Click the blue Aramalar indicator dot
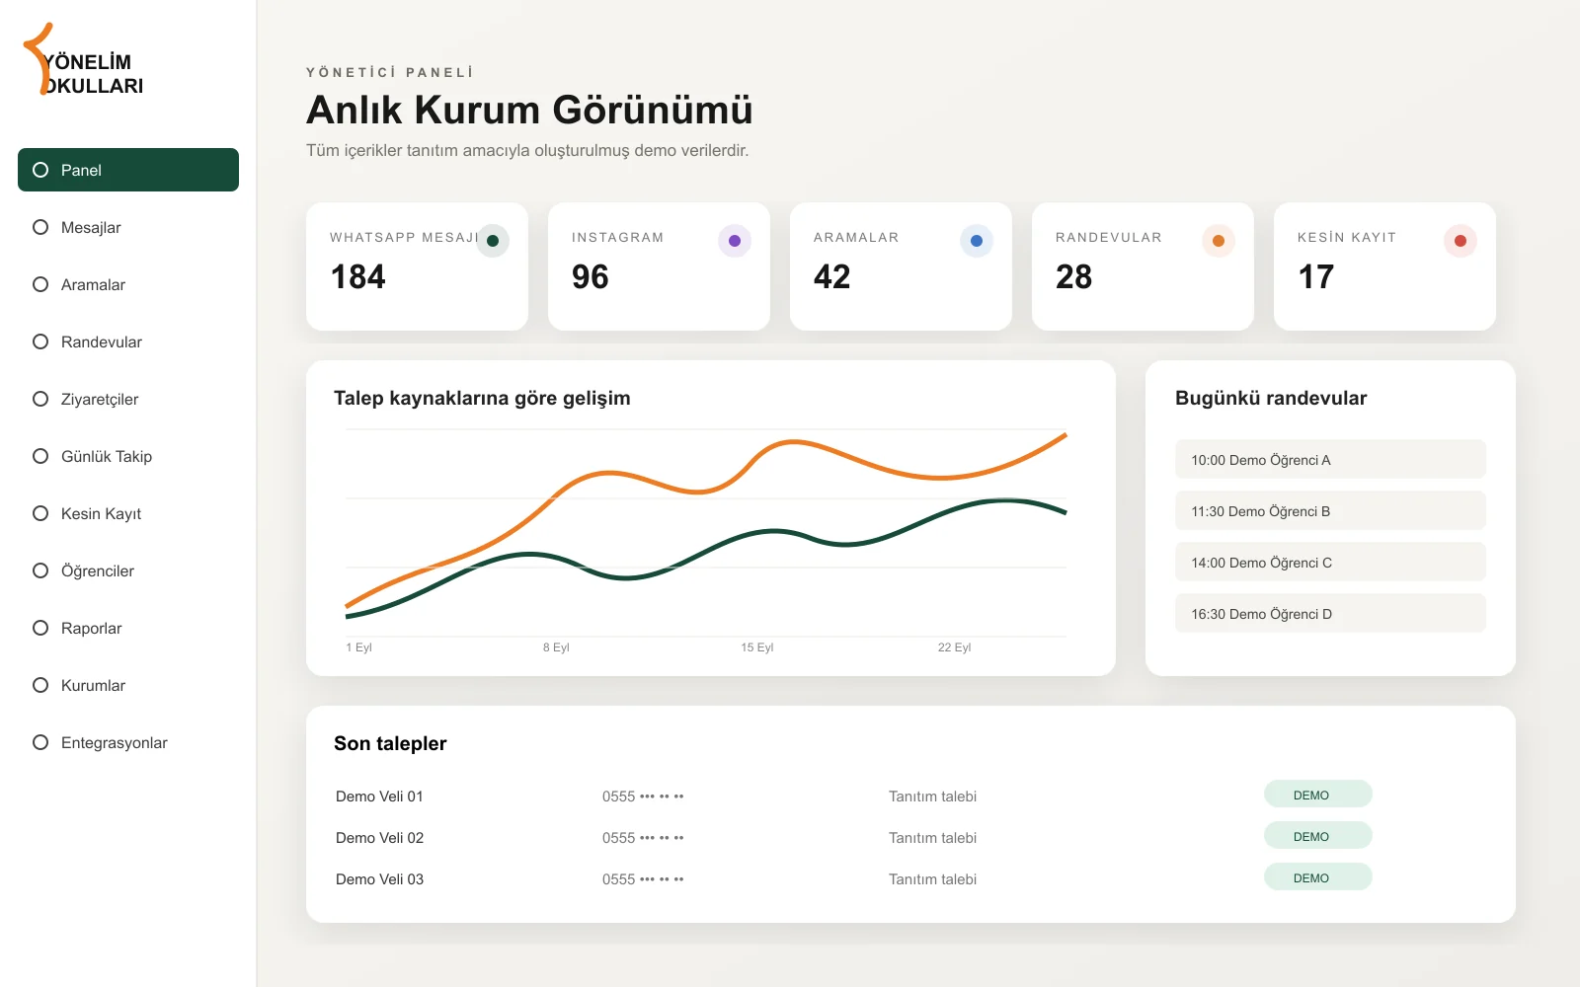Image resolution: width=1580 pixels, height=987 pixels. (x=977, y=241)
